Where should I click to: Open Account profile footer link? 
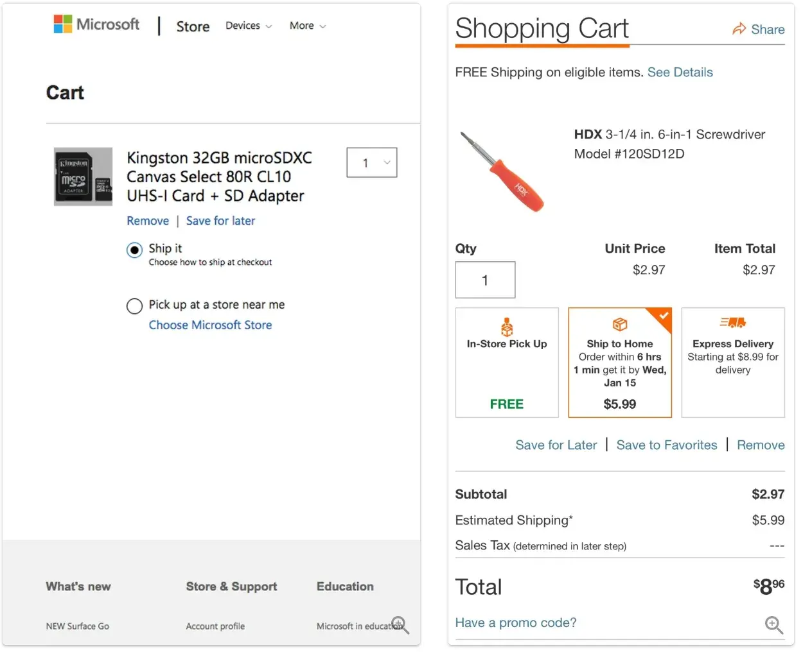[215, 626]
